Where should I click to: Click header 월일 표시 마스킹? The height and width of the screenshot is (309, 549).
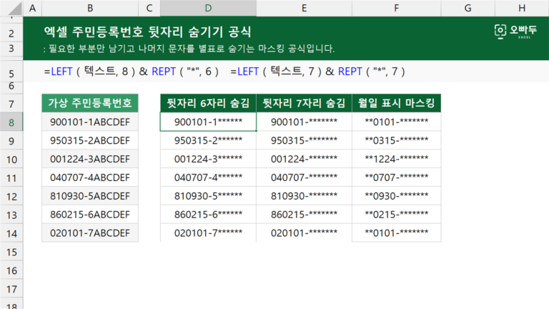396,103
